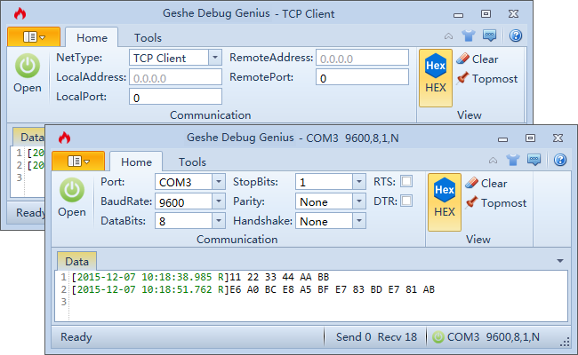The height and width of the screenshot is (355, 578).
Task: Click the Clear eraser icon in COM3 window
Action: 472,183
